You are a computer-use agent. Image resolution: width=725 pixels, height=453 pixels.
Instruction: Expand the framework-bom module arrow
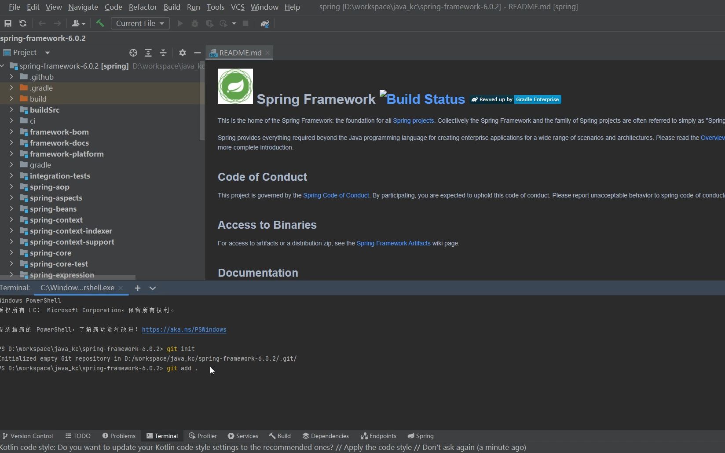point(11,132)
